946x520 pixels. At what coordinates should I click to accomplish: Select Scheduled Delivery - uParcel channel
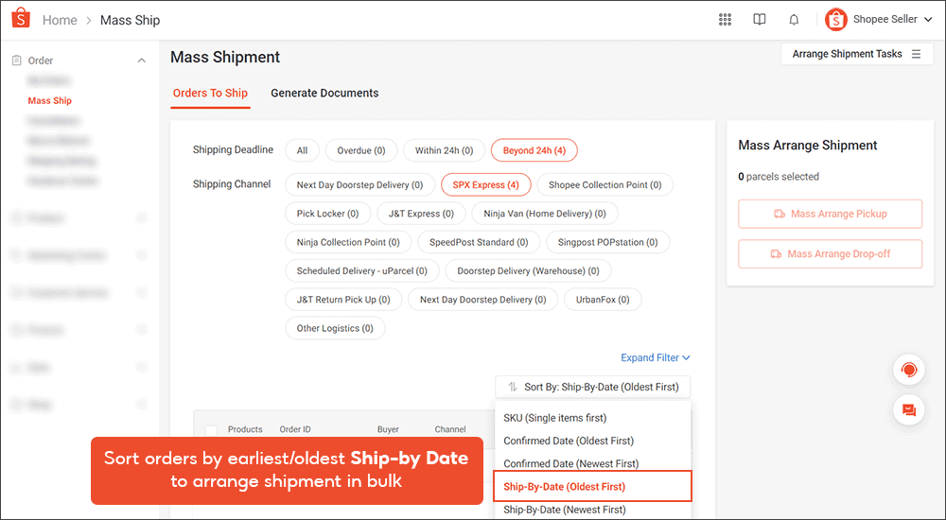[x=362, y=270]
